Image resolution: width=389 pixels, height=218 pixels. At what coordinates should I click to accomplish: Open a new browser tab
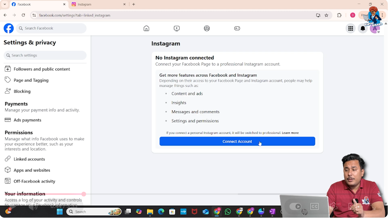click(x=133, y=4)
